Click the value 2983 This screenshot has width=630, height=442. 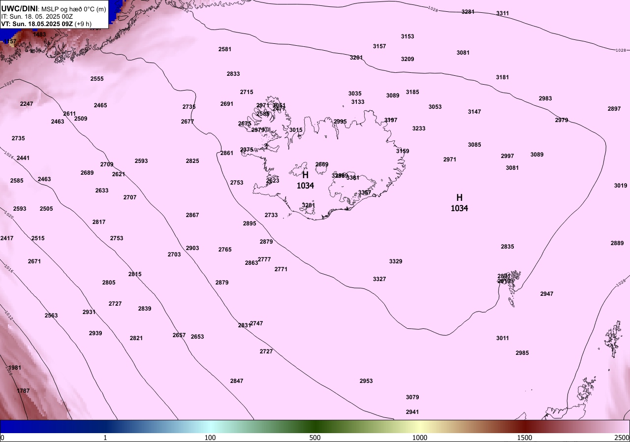click(x=545, y=98)
